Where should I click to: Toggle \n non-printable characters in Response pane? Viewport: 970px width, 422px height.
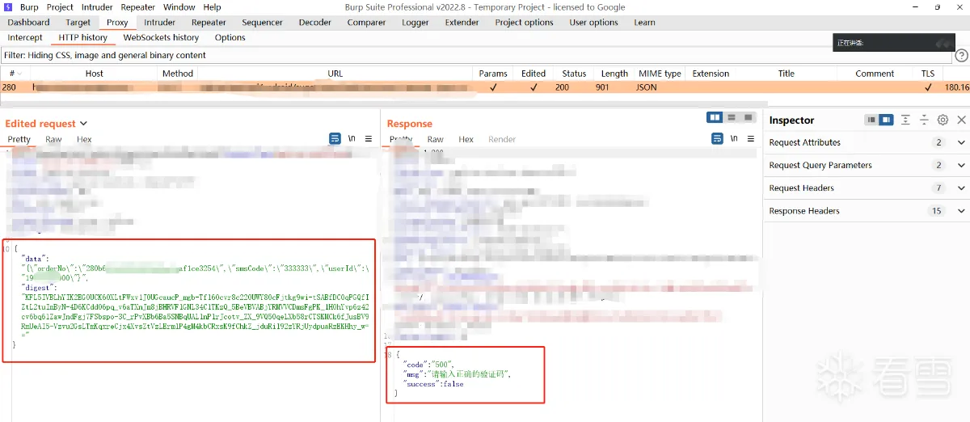pos(734,139)
